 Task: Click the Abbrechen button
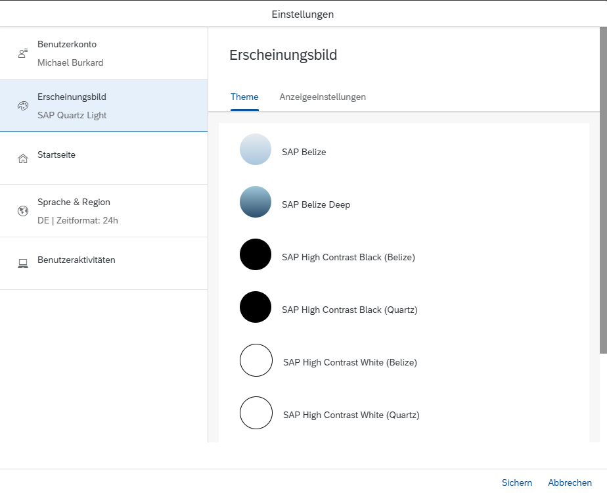point(570,482)
